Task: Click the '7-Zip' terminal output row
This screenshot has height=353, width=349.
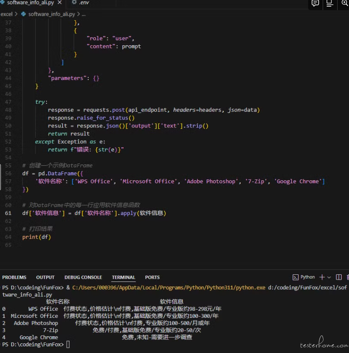Action: (x=102, y=330)
